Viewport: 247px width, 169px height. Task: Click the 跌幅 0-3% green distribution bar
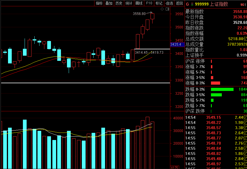[x=222, y=90]
